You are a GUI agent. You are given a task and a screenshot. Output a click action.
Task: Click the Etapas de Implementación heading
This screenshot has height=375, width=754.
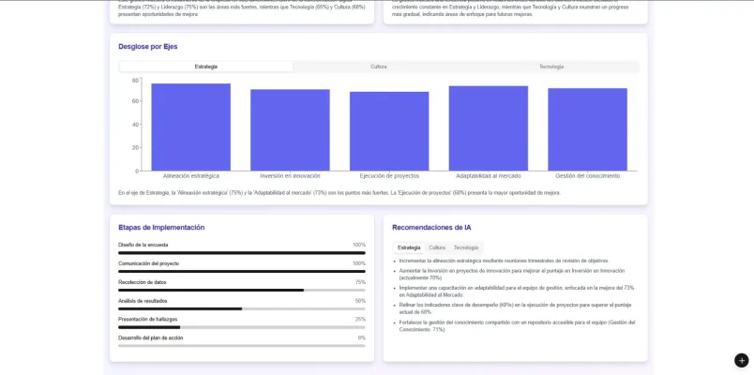pyautogui.click(x=161, y=228)
